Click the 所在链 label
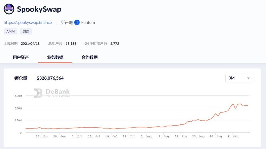 [66, 22]
